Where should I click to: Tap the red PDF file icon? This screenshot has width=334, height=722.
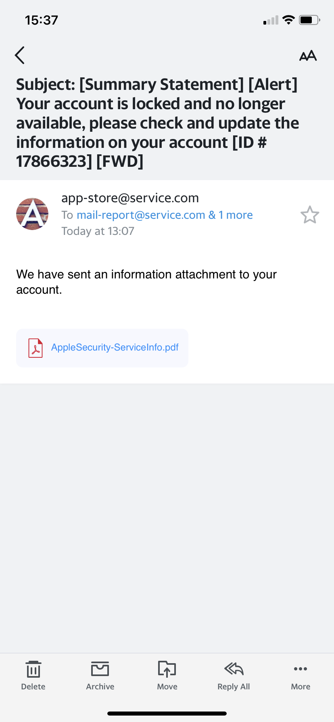35,348
